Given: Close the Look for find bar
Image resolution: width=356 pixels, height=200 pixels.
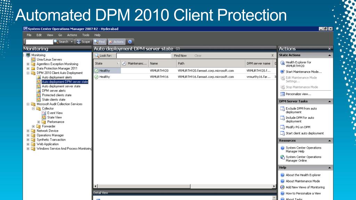Looking at the screenshot, I should 273,56.
